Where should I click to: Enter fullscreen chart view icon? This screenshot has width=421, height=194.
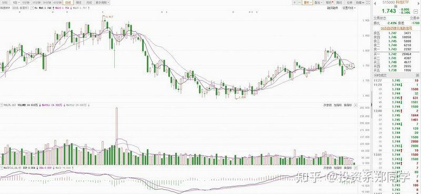pyautogui.click(x=368, y=3)
